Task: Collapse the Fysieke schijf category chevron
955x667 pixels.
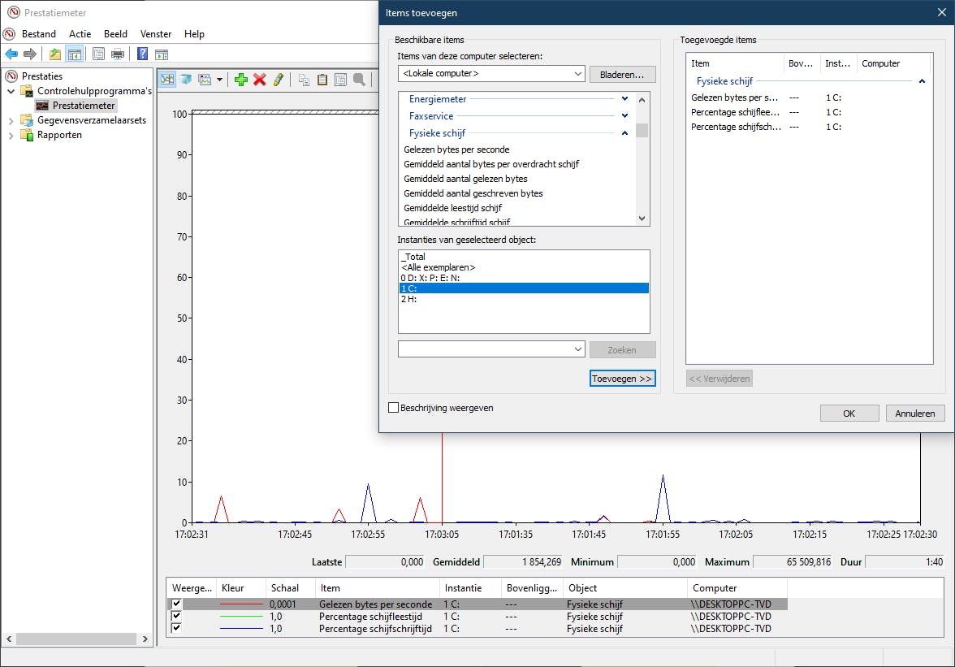Action: [624, 133]
